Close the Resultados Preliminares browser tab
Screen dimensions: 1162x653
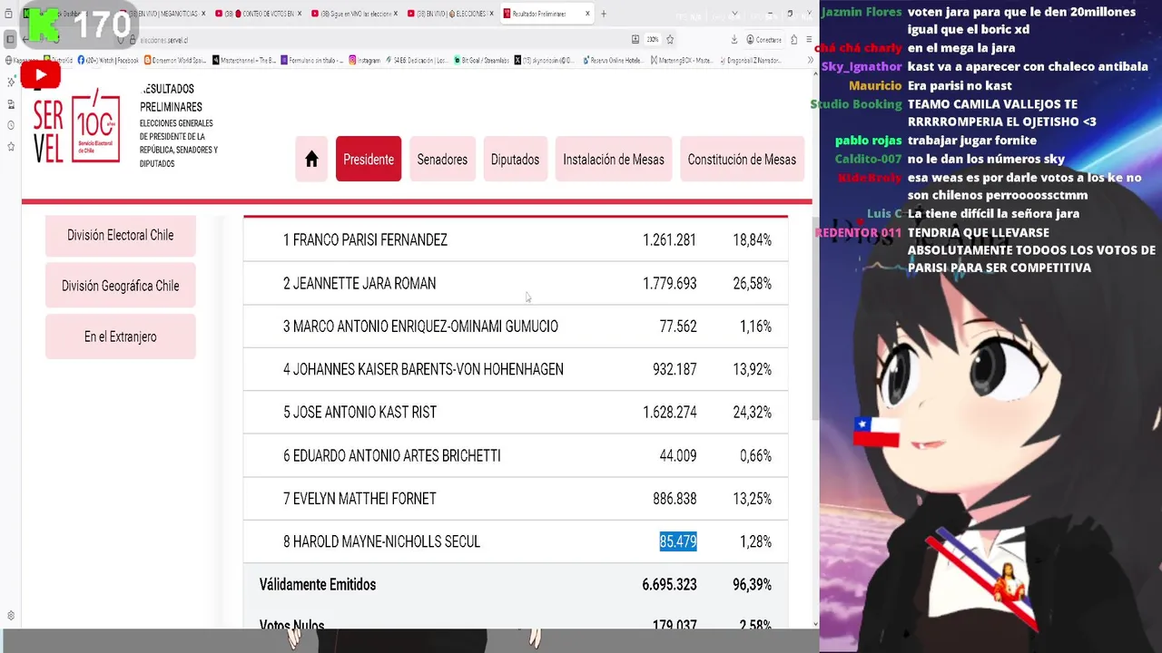(587, 14)
